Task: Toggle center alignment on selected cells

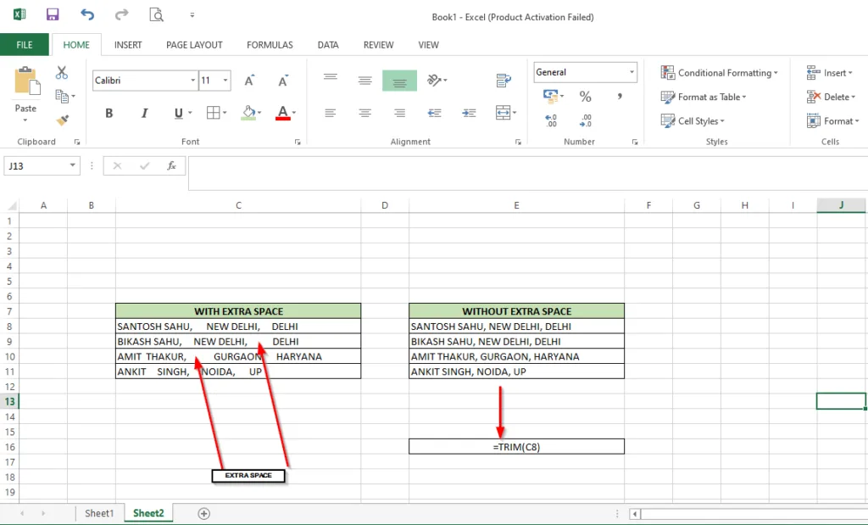Action: [364, 113]
